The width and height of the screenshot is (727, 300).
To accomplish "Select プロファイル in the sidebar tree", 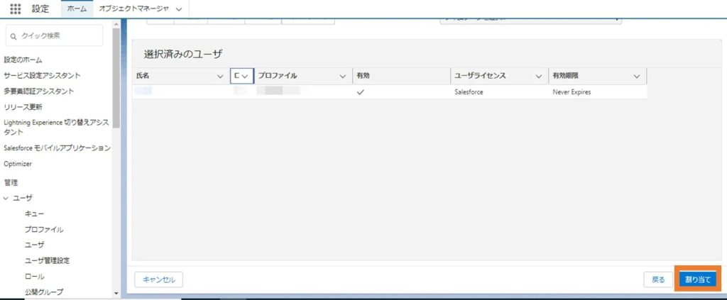I will [44, 230].
